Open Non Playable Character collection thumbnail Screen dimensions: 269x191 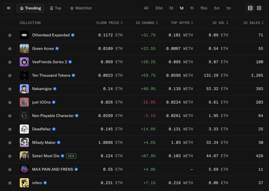pos(24,116)
